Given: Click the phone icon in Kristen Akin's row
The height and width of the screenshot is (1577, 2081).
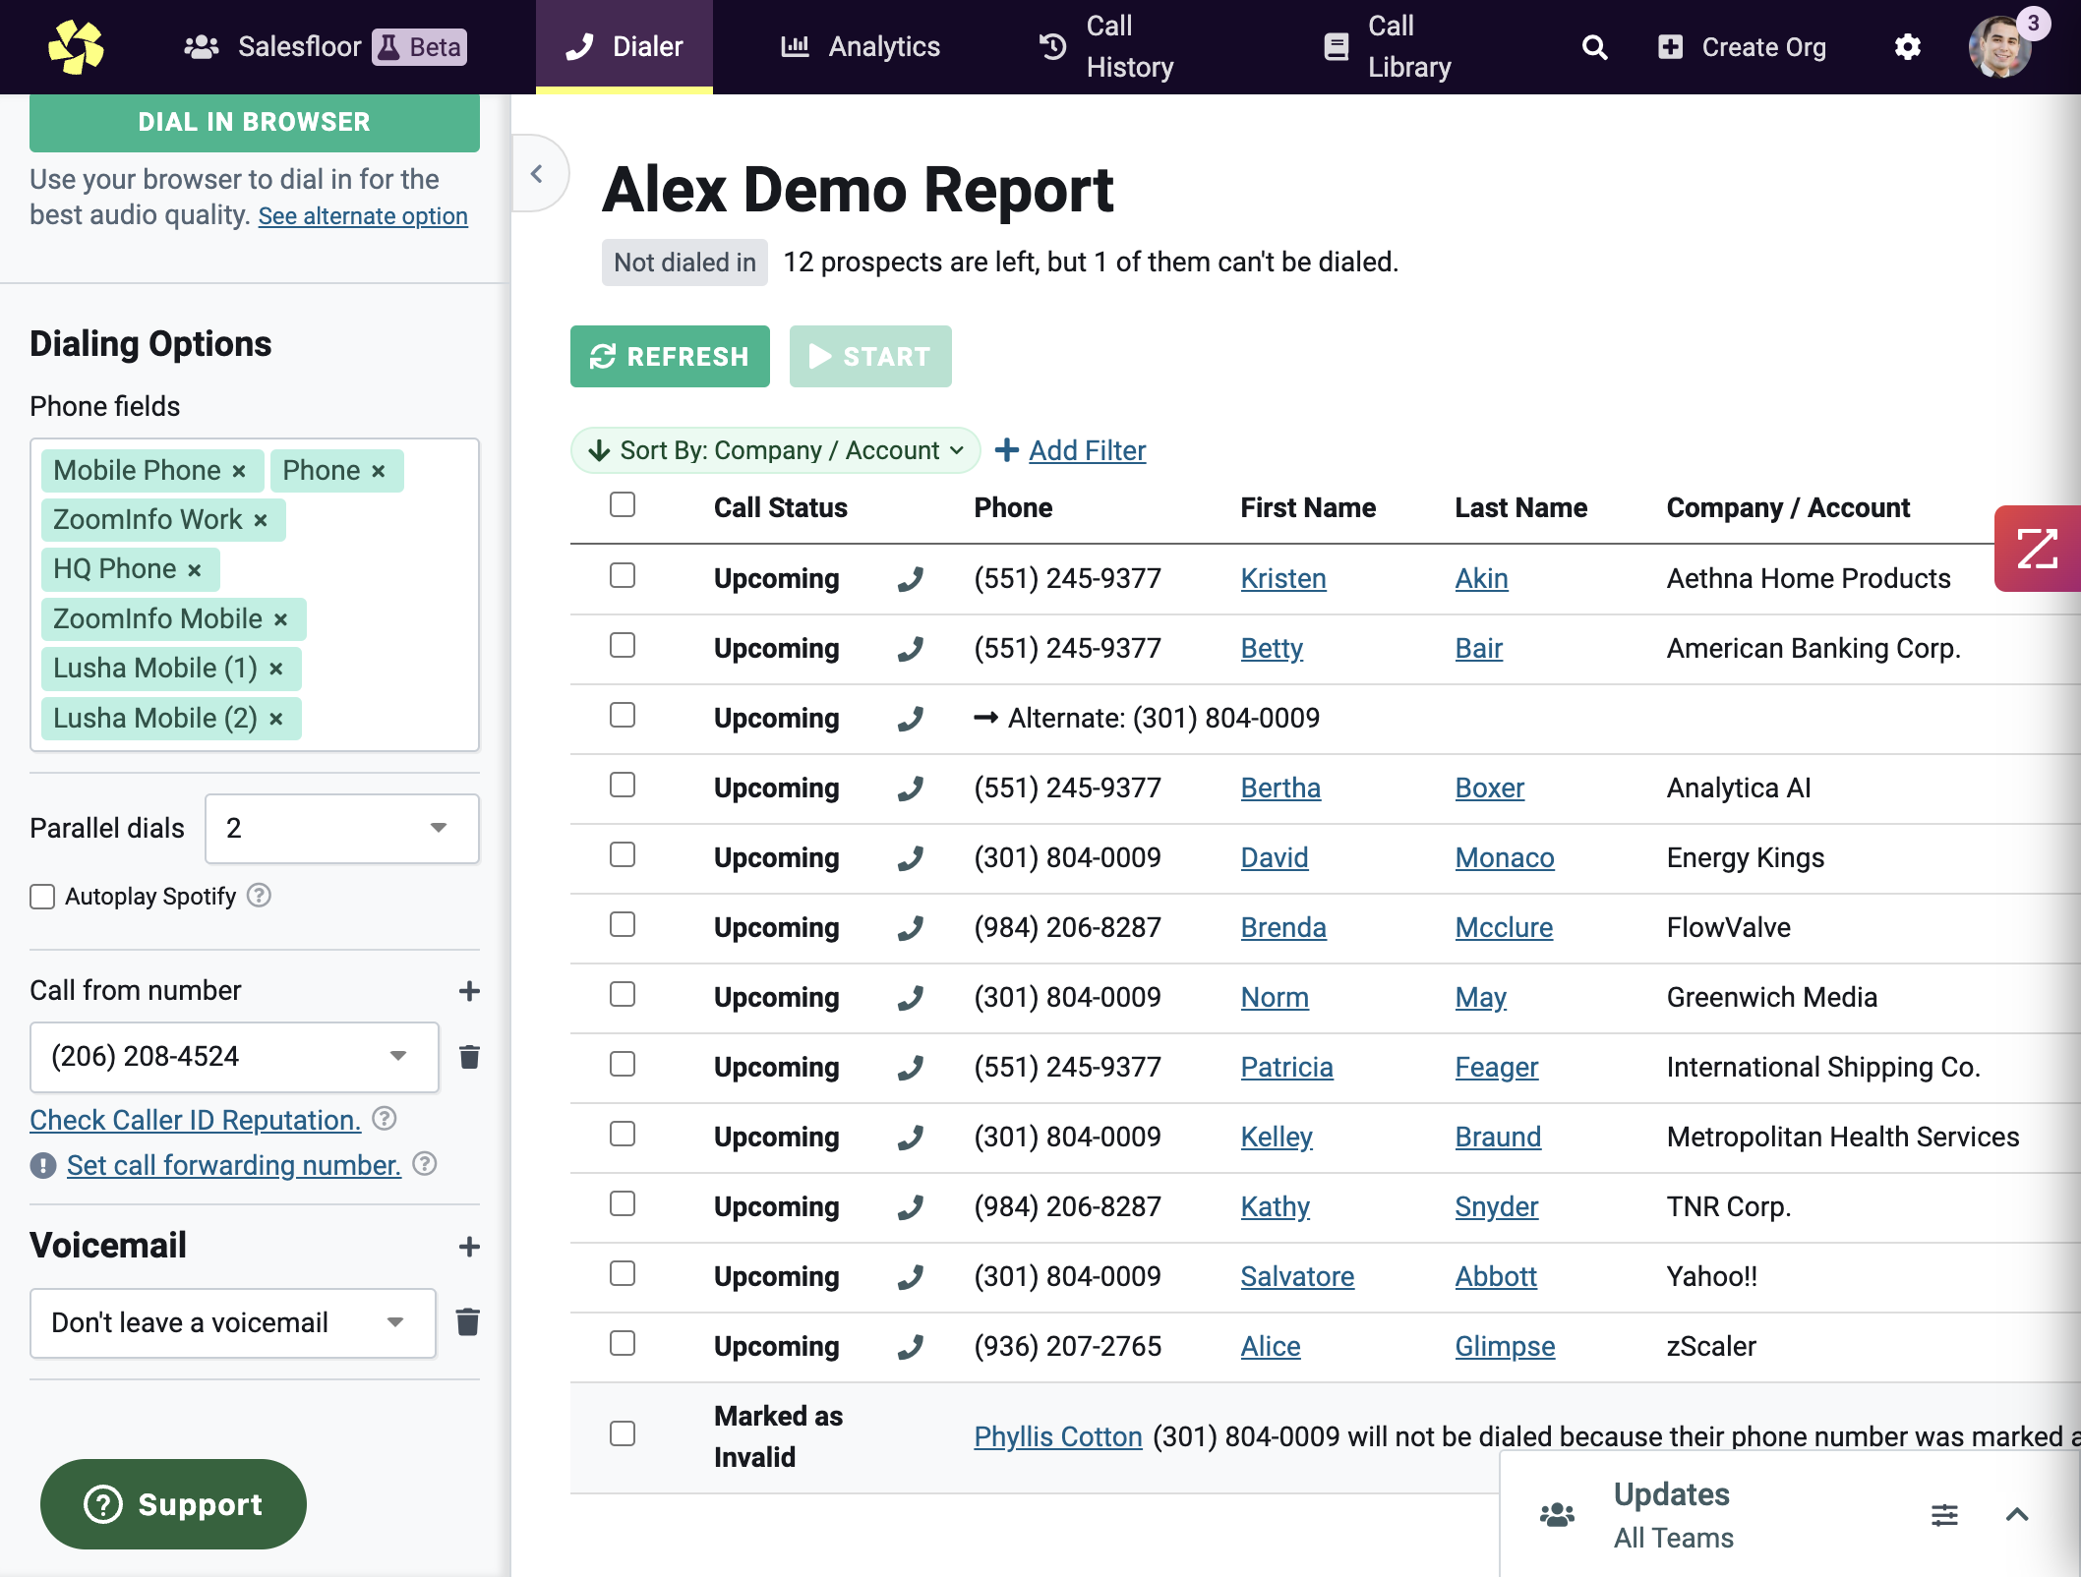Looking at the screenshot, I should pos(911,579).
